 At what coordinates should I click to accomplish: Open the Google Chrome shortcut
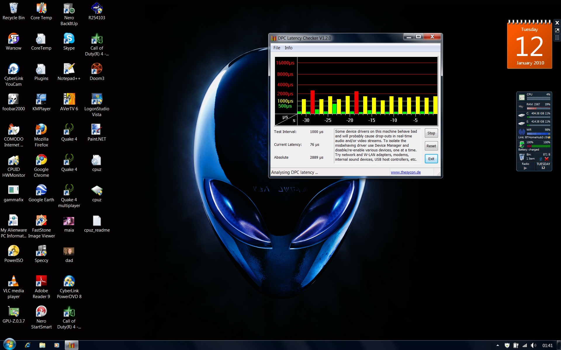point(41,166)
